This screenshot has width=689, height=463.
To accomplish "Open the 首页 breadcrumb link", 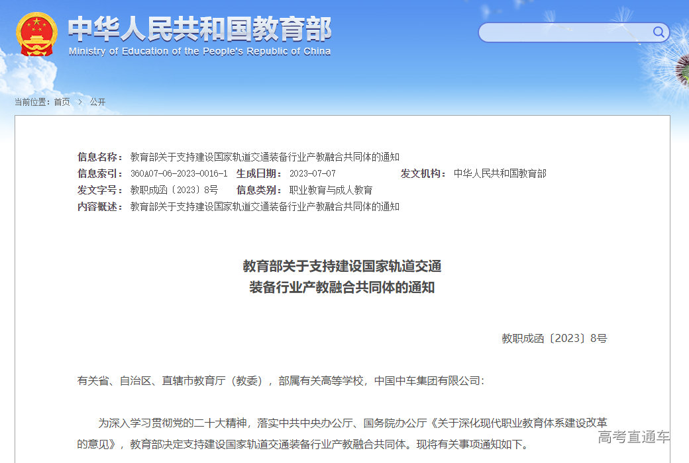I will pyautogui.click(x=63, y=102).
